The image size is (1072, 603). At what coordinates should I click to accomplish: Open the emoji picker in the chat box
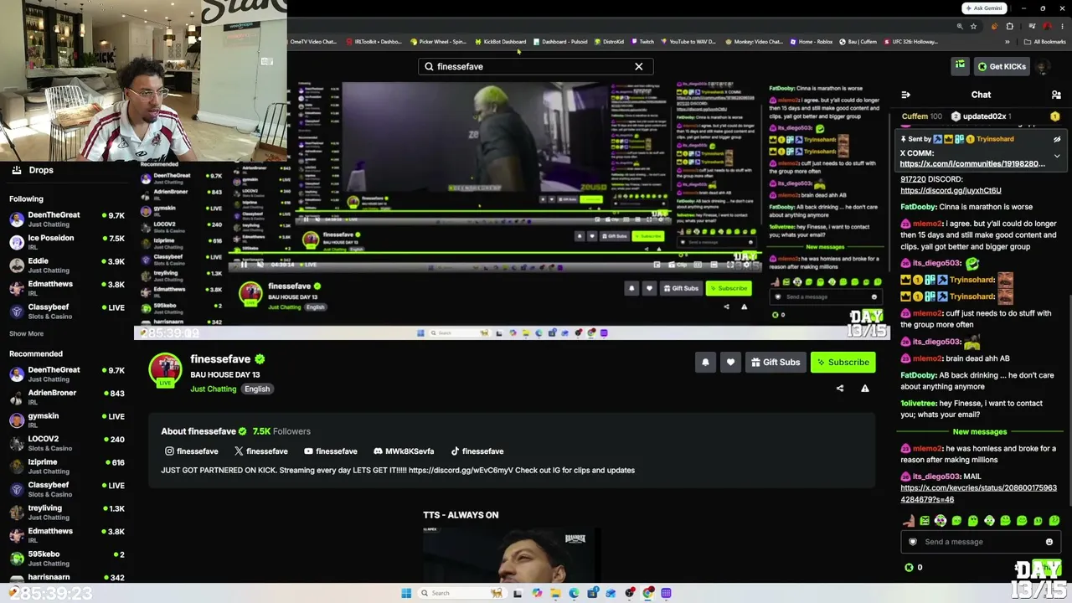[x=1049, y=542]
